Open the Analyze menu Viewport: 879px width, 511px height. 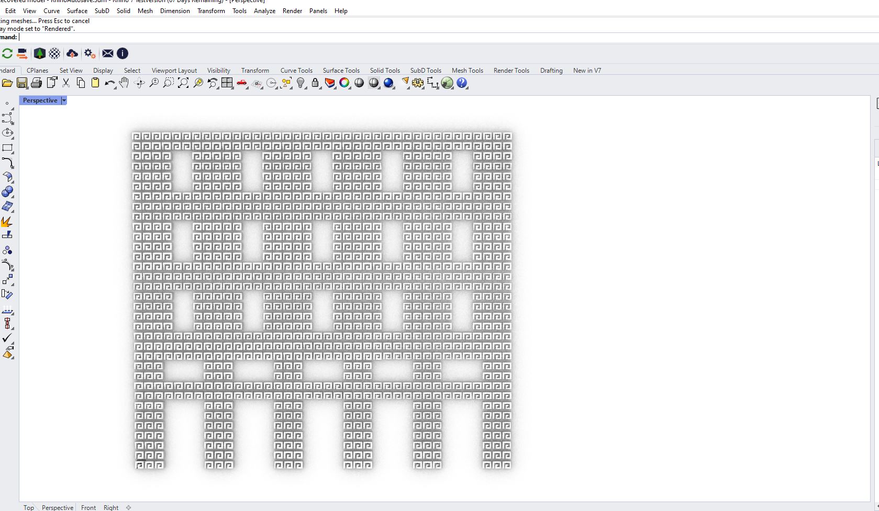(264, 11)
